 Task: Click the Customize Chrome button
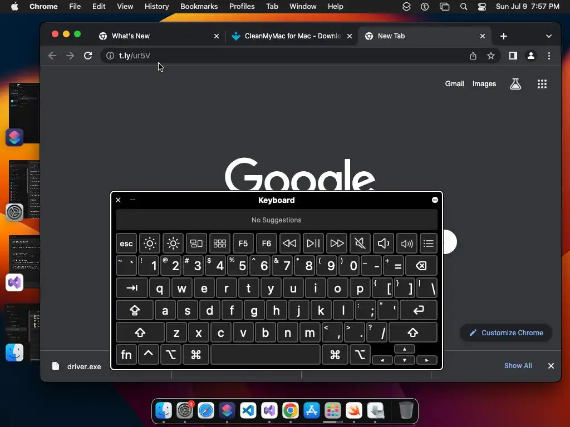click(x=506, y=332)
